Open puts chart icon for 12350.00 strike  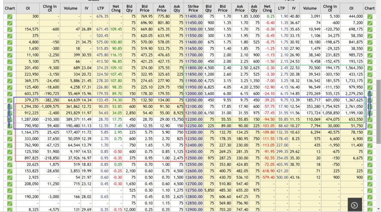coord(369,139)
